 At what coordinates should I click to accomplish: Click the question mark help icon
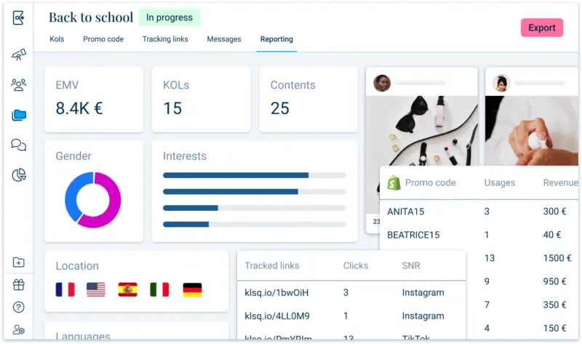point(19,308)
